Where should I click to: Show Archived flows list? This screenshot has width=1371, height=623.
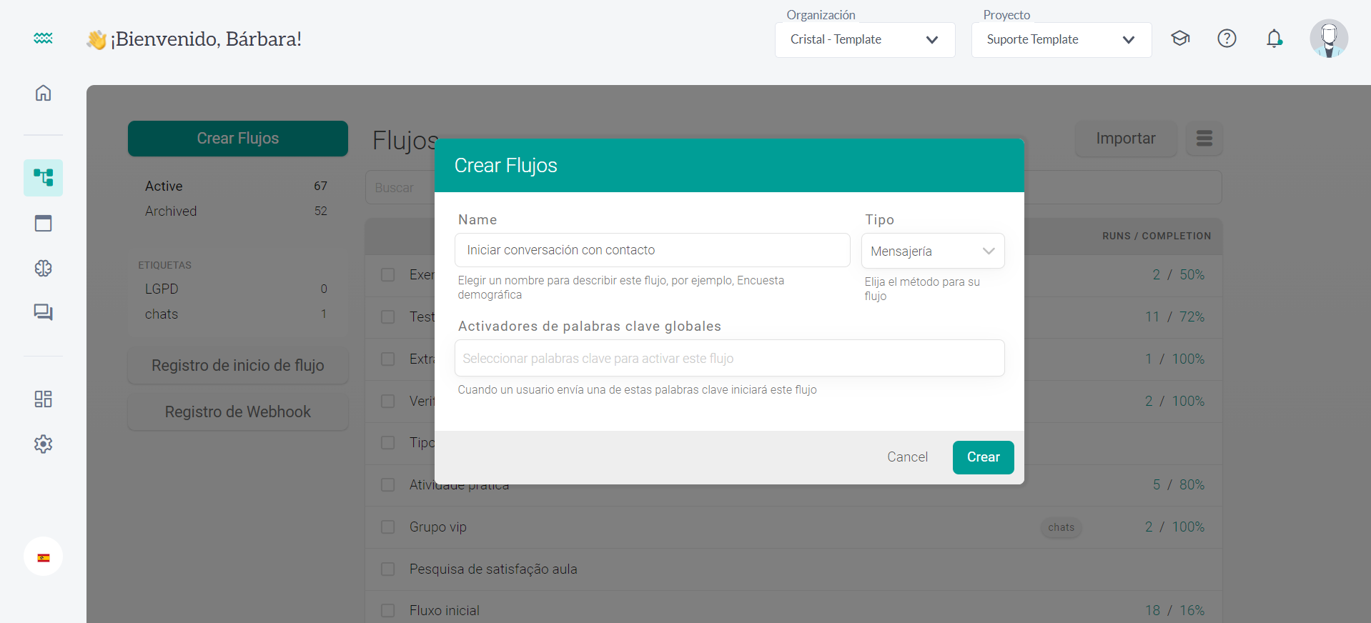pyautogui.click(x=171, y=211)
